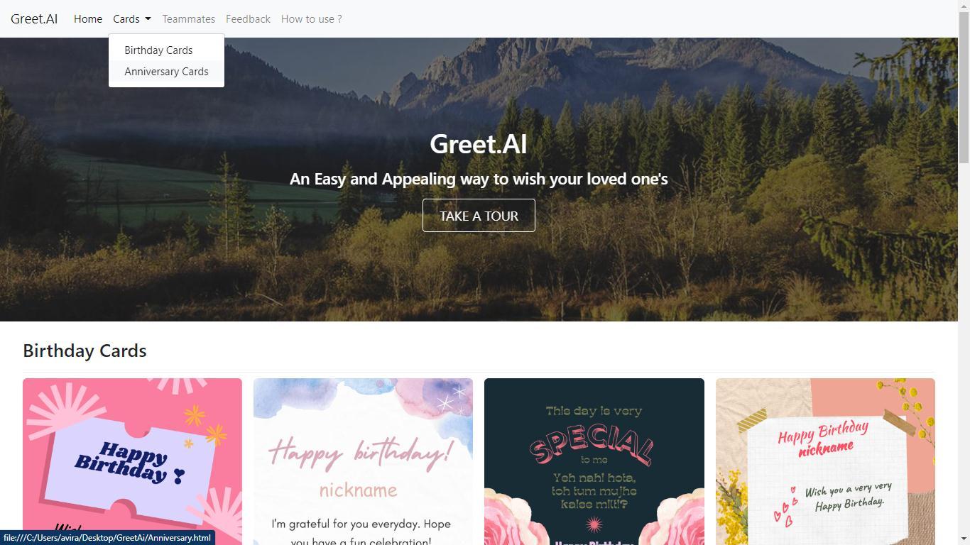Image resolution: width=970 pixels, height=545 pixels.
Task: Open the Teammates page link
Action: pos(188,19)
